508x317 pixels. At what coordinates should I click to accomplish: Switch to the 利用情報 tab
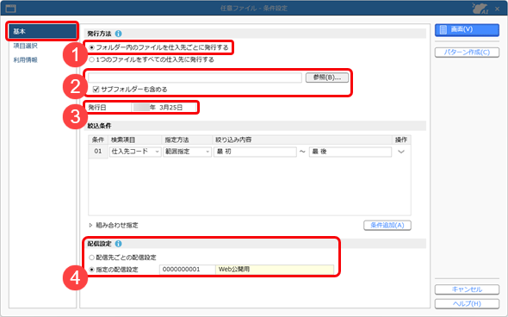pos(25,60)
